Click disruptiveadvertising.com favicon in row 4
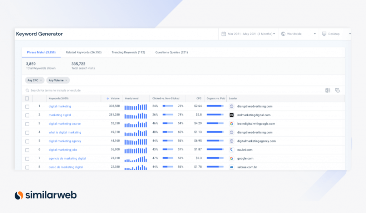The image size is (366, 213). click(x=232, y=132)
